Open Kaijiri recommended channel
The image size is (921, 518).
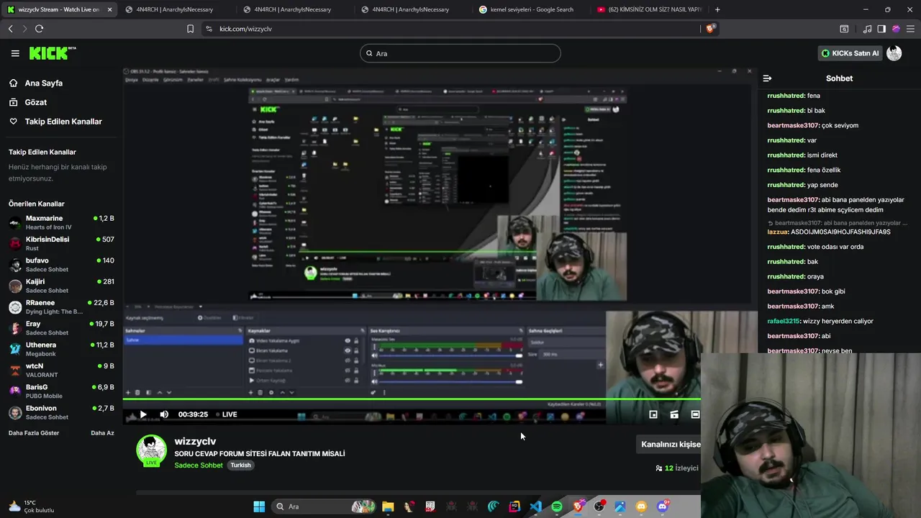(61, 286)
